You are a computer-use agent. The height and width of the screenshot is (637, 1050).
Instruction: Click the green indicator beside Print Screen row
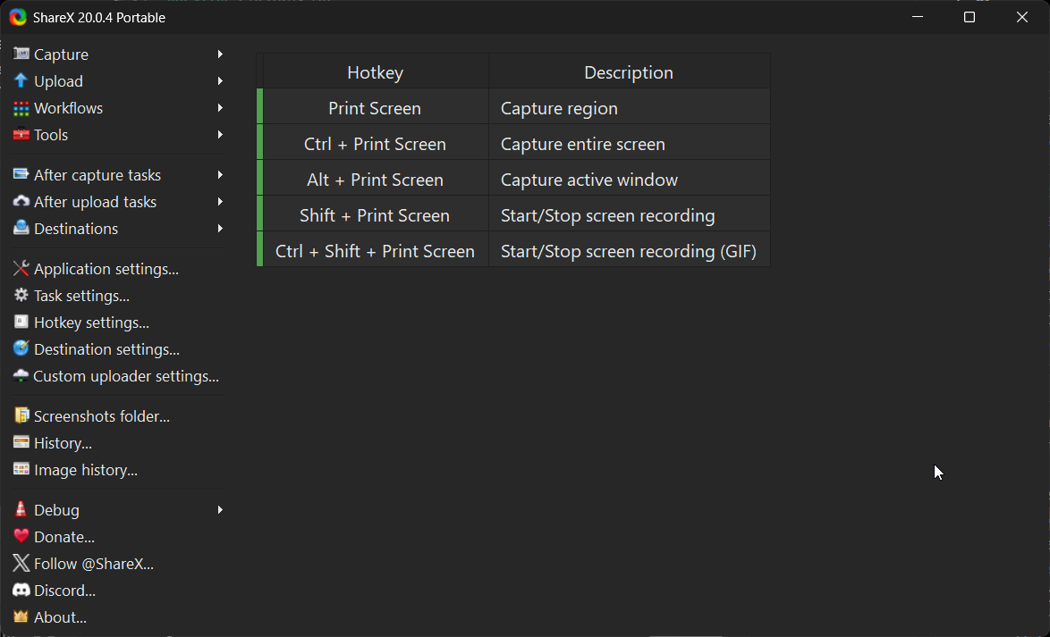[260, 107]
